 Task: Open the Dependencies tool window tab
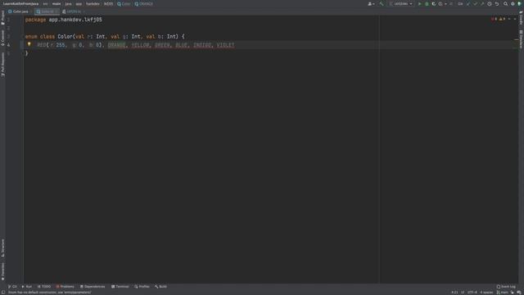coord(93,287)
